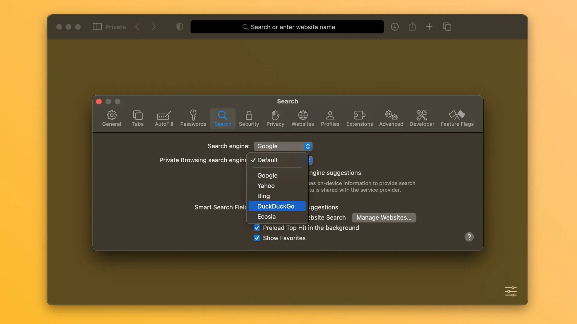Viewport: 577px width, 324px height.
Task: Switch to Search preferences tab
Action: (x=222, y=118)
